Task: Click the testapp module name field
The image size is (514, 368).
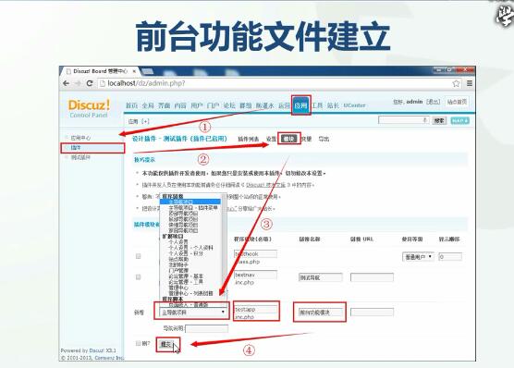Action: click(256, 310)
